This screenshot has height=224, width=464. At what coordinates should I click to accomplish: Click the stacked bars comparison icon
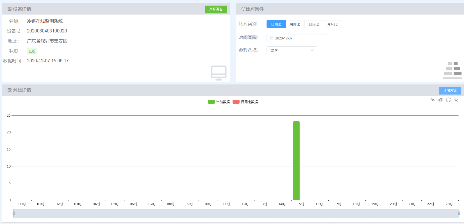(x=452, y=70)
